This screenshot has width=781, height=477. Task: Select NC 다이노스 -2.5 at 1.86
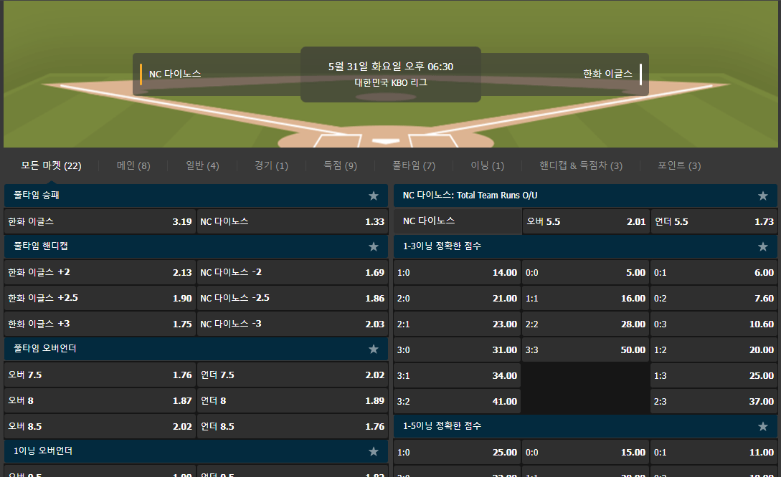tap(293, 298)
